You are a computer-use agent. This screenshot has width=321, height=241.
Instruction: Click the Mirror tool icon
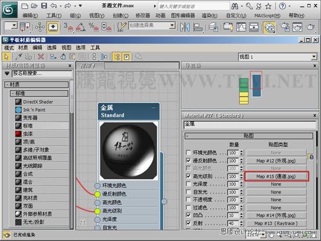[185, 27]
